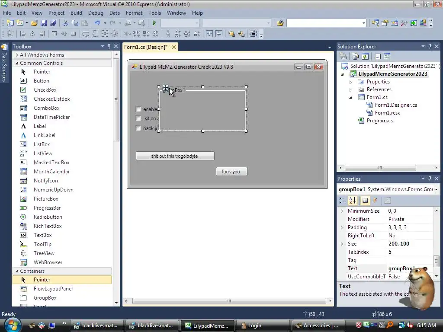Select the PictureBox tool in Toolbox

tap(46, 199)
